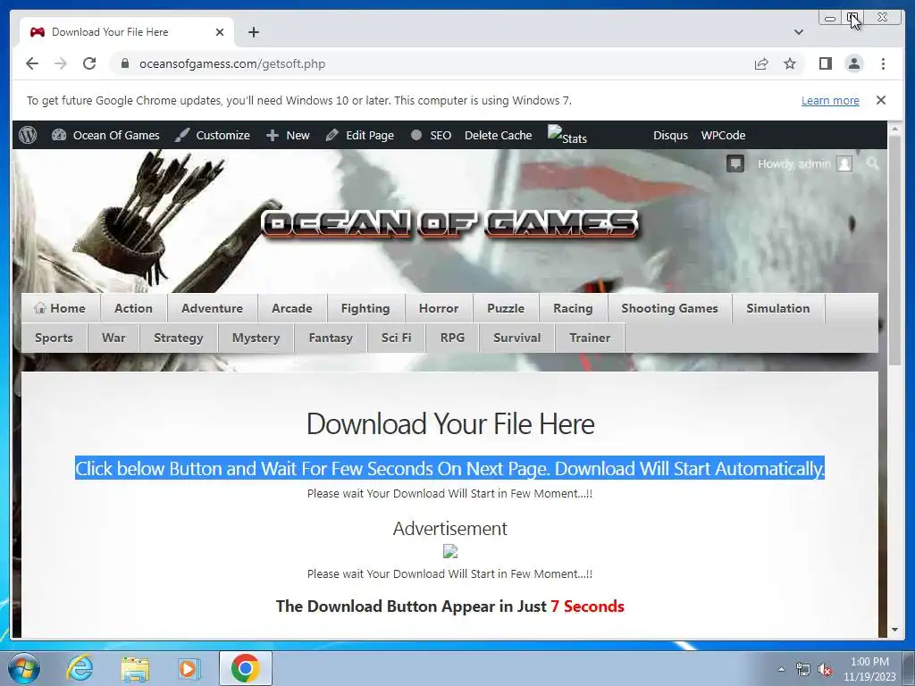Open the War category
This screenshot has height=686, width=915.
pos(113,338)
